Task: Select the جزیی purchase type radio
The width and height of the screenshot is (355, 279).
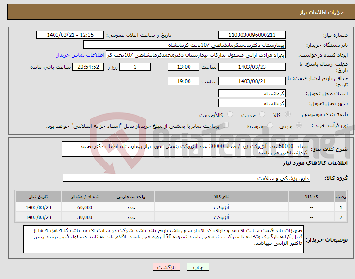Action: point(299,126)
